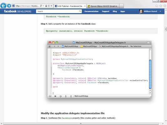Viewport: 167px width, 125px height.
Task: Click the Xcode step into icon
Action: 66,96
